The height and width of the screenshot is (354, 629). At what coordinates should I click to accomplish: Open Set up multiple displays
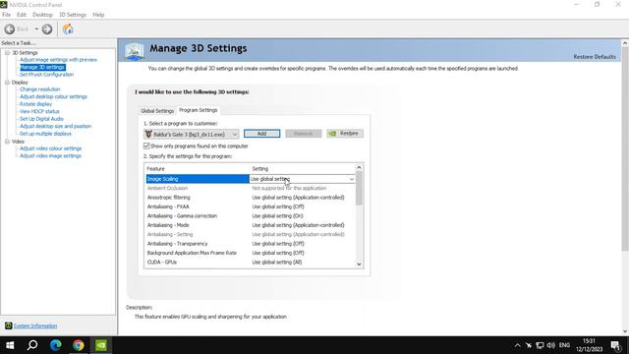pyautogui.click(x=45, y=134)
